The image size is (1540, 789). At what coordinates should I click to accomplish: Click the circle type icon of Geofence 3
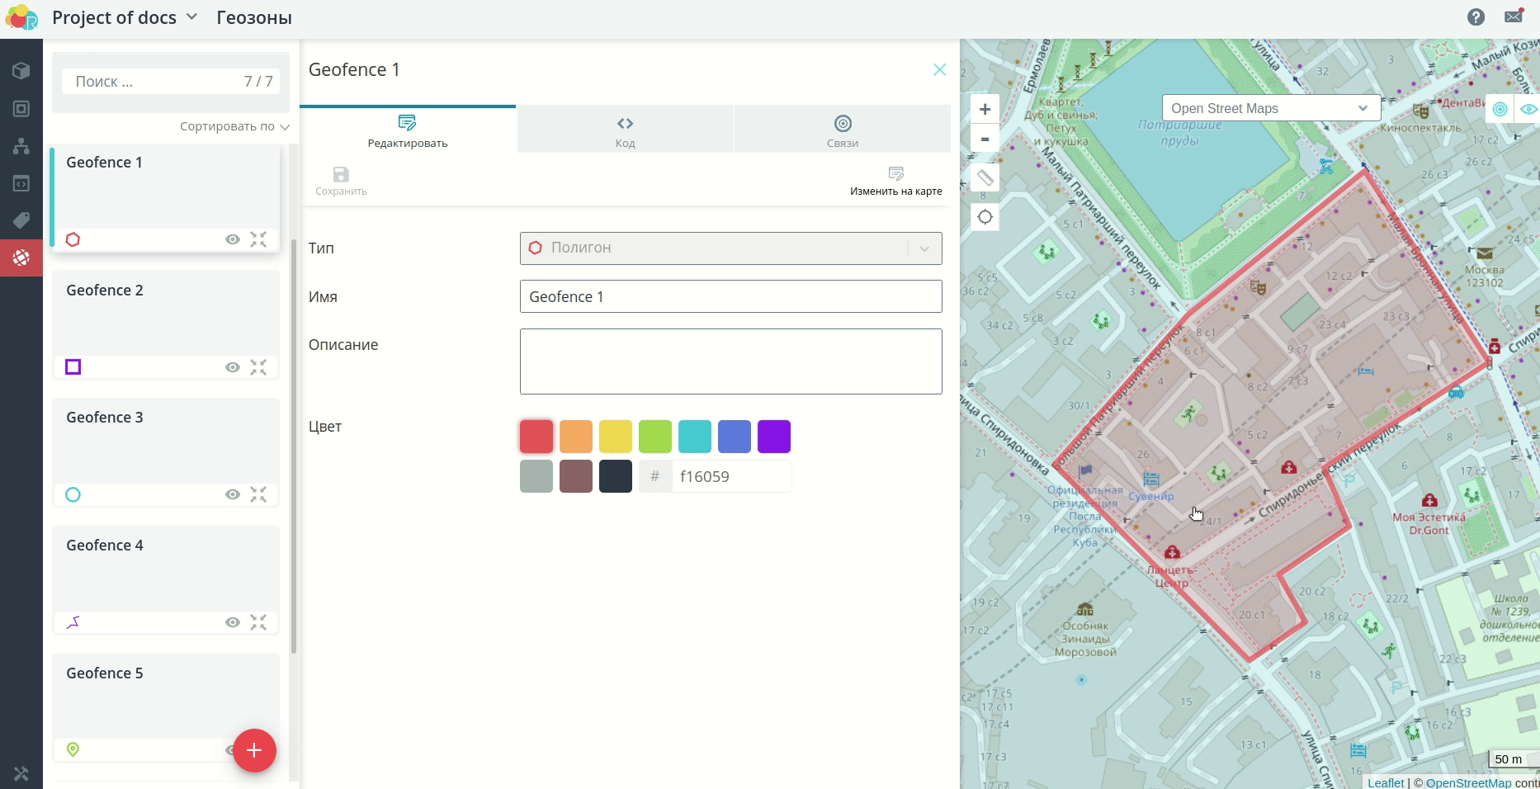pos(73,494)
